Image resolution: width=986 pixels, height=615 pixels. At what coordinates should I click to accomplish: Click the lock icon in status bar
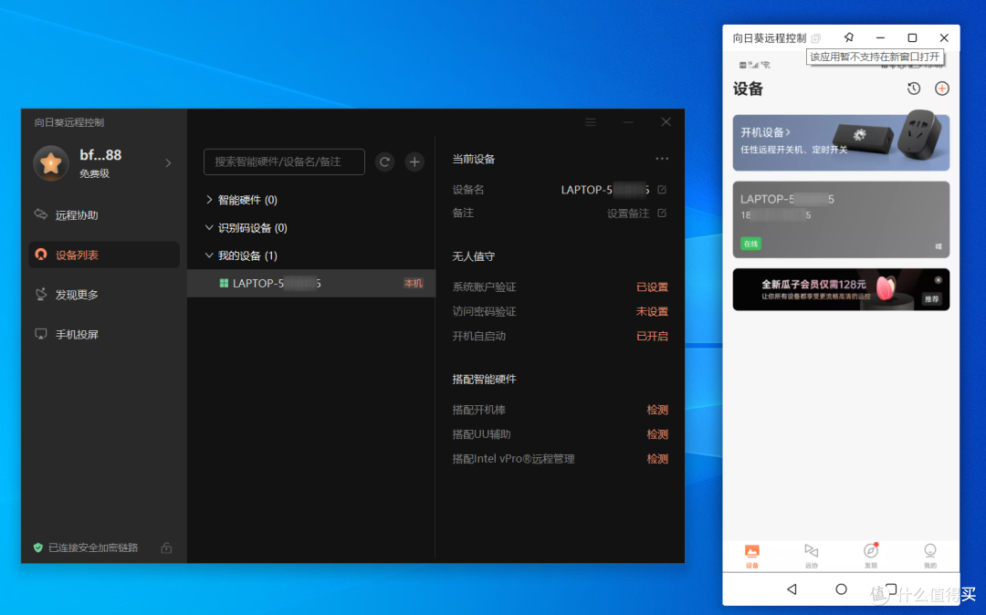[x=166, y=547]
